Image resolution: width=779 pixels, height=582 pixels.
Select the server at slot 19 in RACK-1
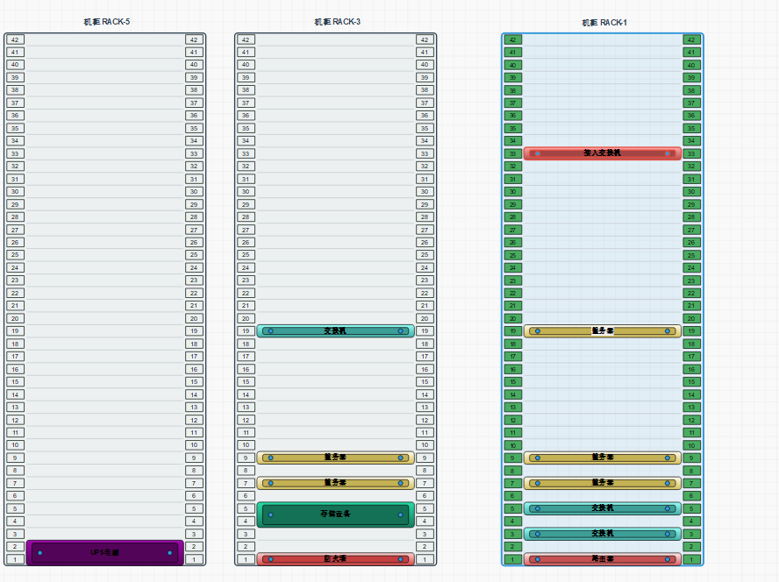(x=602, y=331)
